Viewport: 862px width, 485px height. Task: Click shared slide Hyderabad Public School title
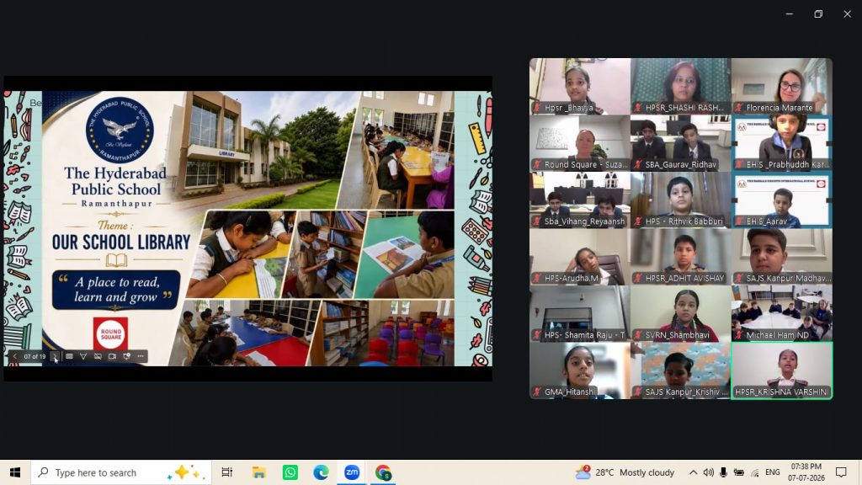click(116, 181)
